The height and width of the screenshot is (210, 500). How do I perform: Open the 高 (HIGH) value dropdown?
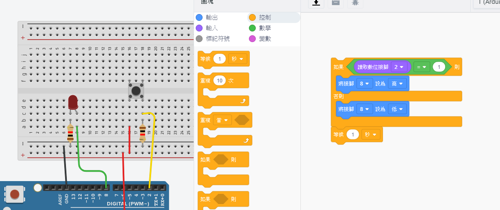397,84
